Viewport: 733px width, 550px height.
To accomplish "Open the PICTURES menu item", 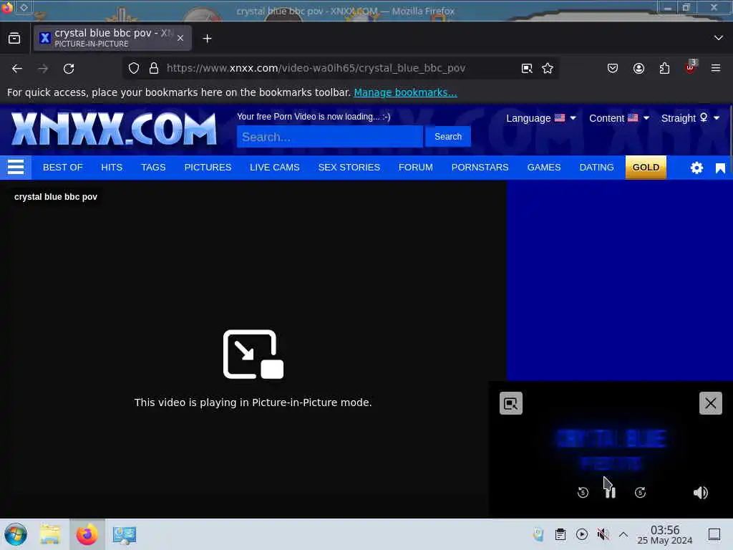I will tap(208, 168).
